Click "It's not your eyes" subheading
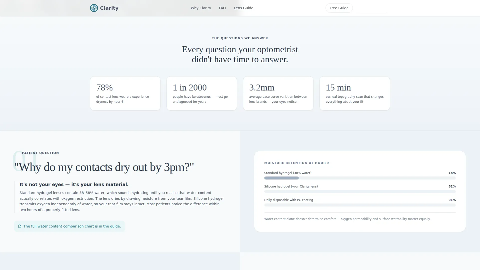 coord(74,184)
